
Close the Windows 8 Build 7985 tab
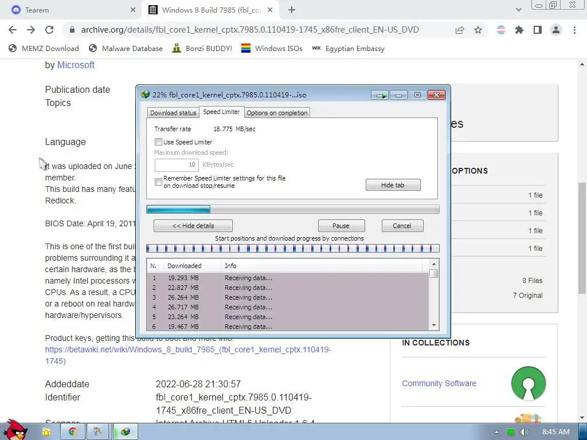tap(270, 10)
